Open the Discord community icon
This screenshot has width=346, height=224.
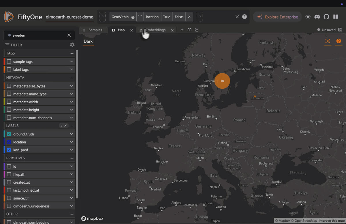tap(317, 17)
